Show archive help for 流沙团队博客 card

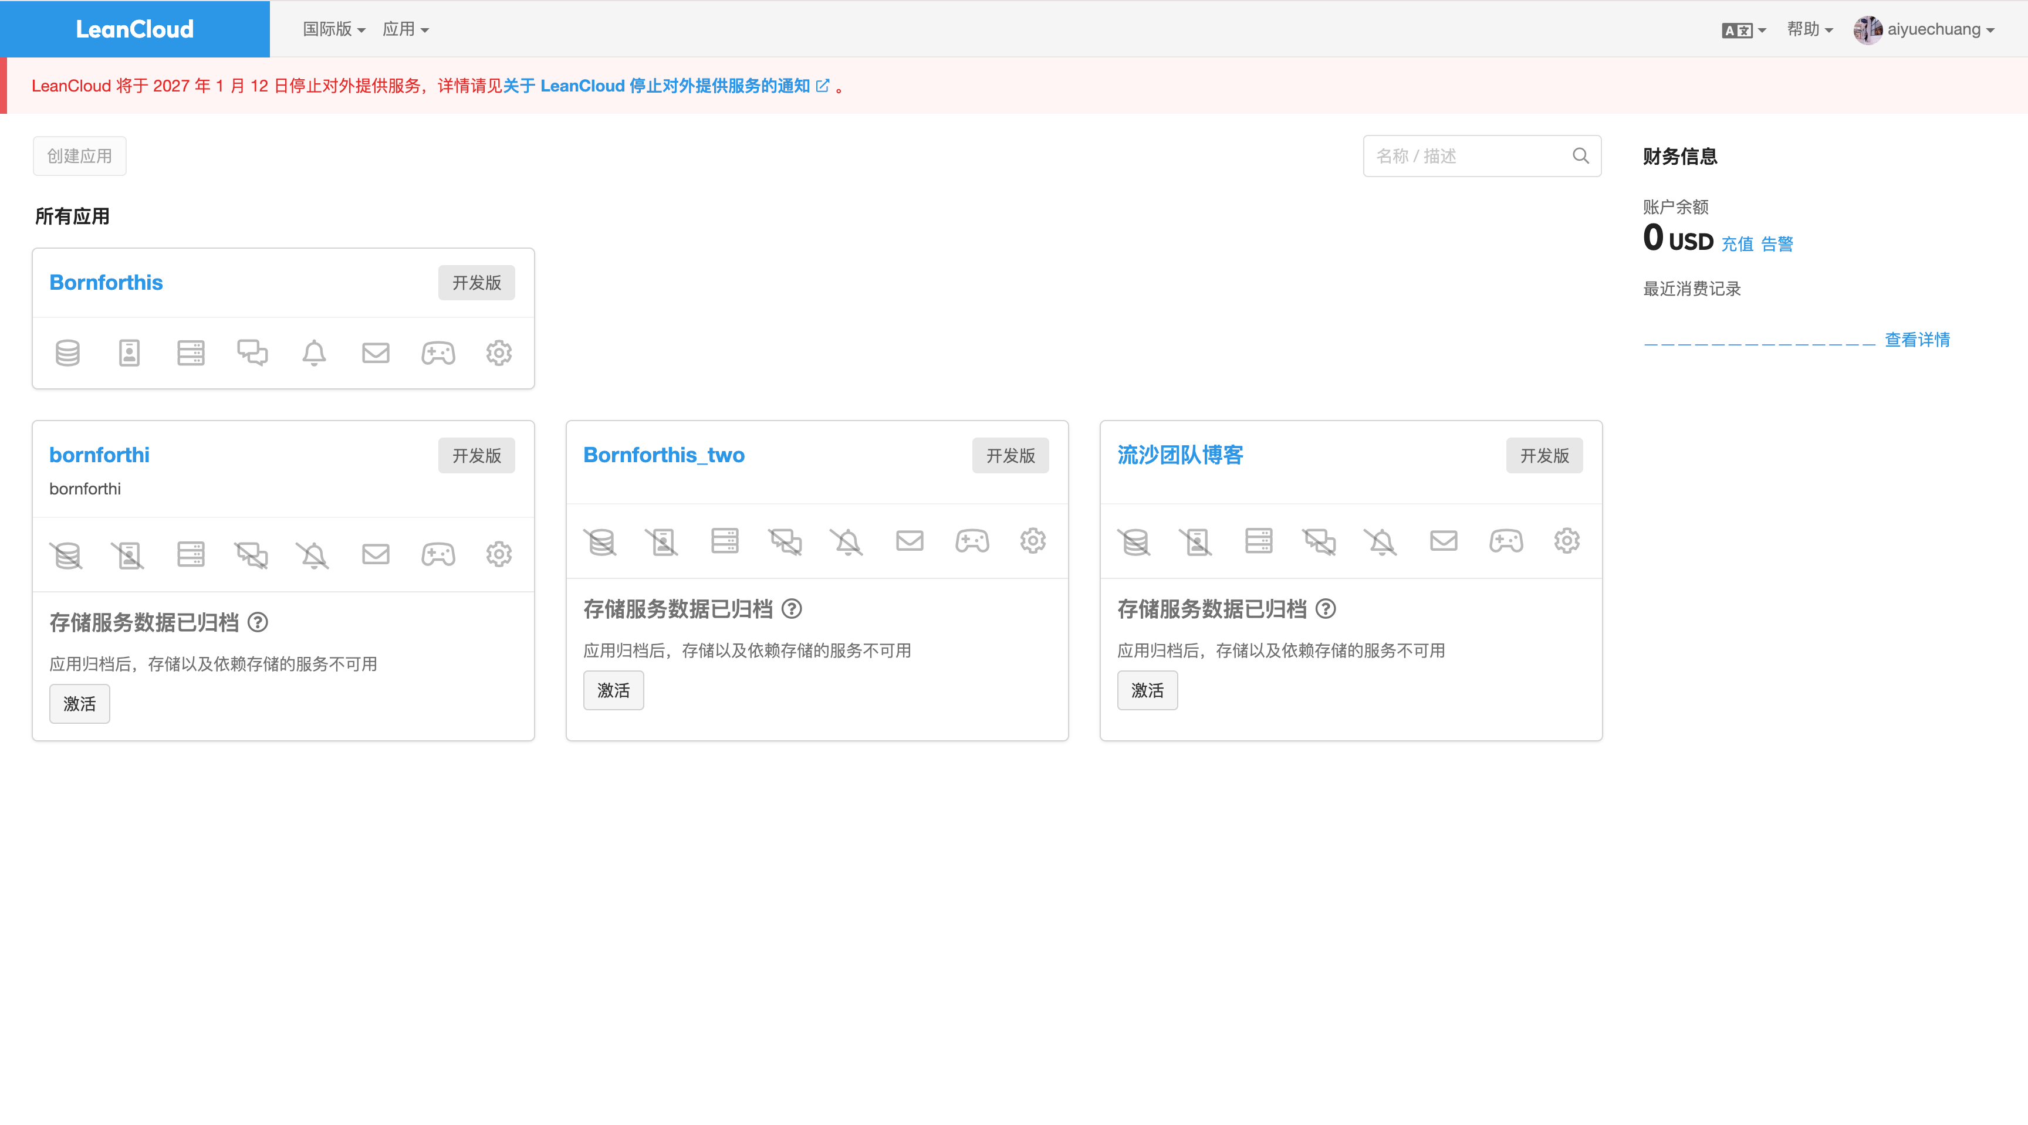1326,609
